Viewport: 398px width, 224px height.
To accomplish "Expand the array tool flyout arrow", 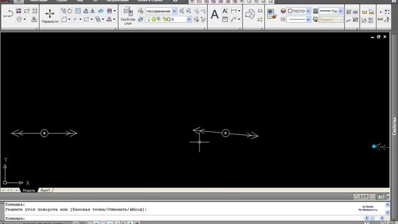I will tap(114, 11).
